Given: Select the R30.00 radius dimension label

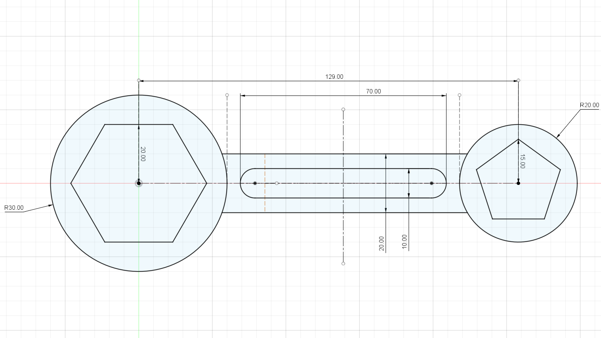Looking at the screenshot, I should (14, 208).
